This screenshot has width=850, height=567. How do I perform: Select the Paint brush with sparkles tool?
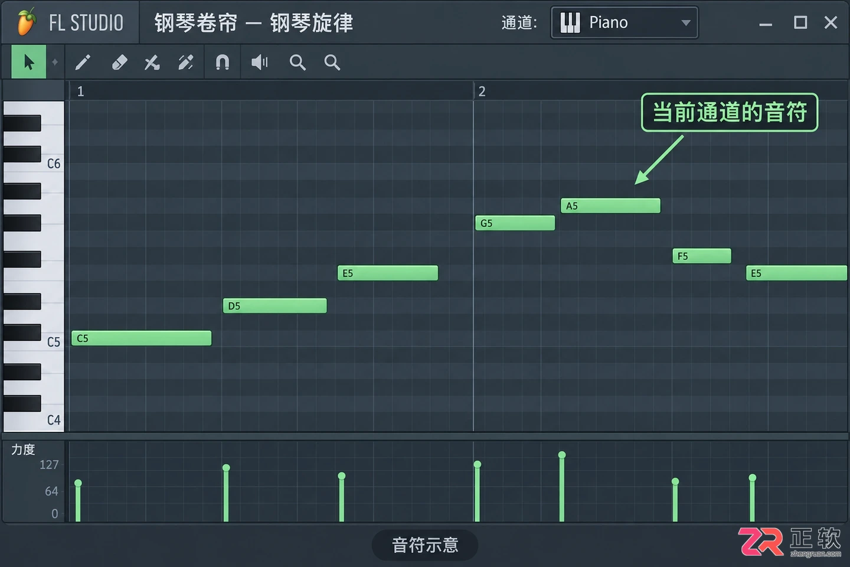click(x=186, y=62)
